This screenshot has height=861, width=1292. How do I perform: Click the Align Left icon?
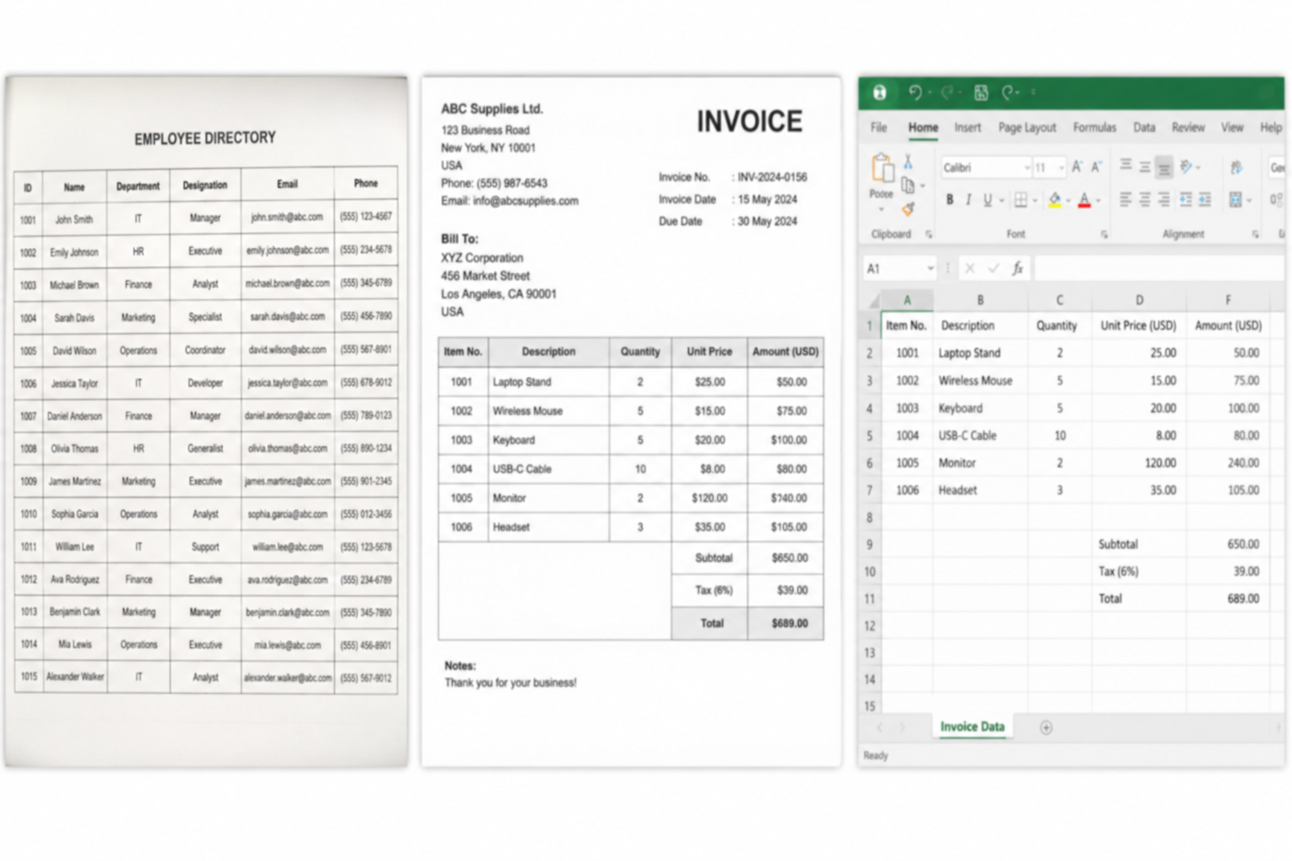[1125, 199]
